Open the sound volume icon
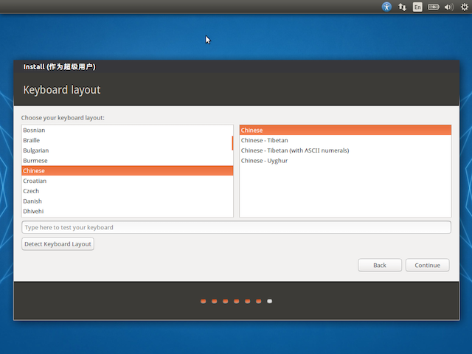This screenshot has width=472, height=354. point(449,7)
